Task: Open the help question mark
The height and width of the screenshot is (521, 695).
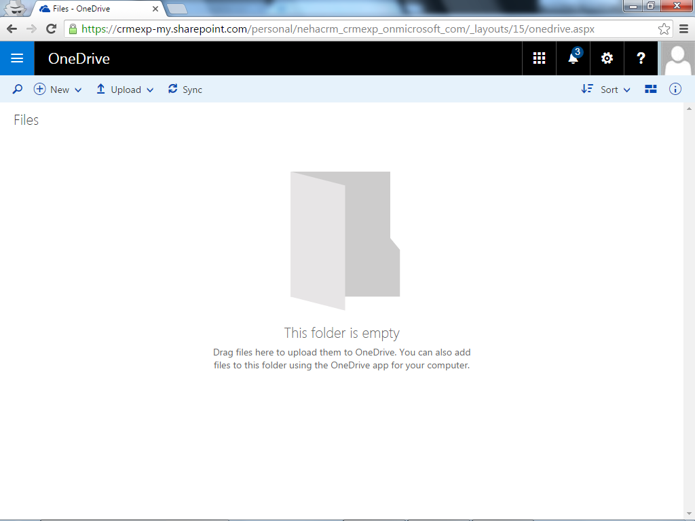Action: pyautogui.click(x=641, y=58)
